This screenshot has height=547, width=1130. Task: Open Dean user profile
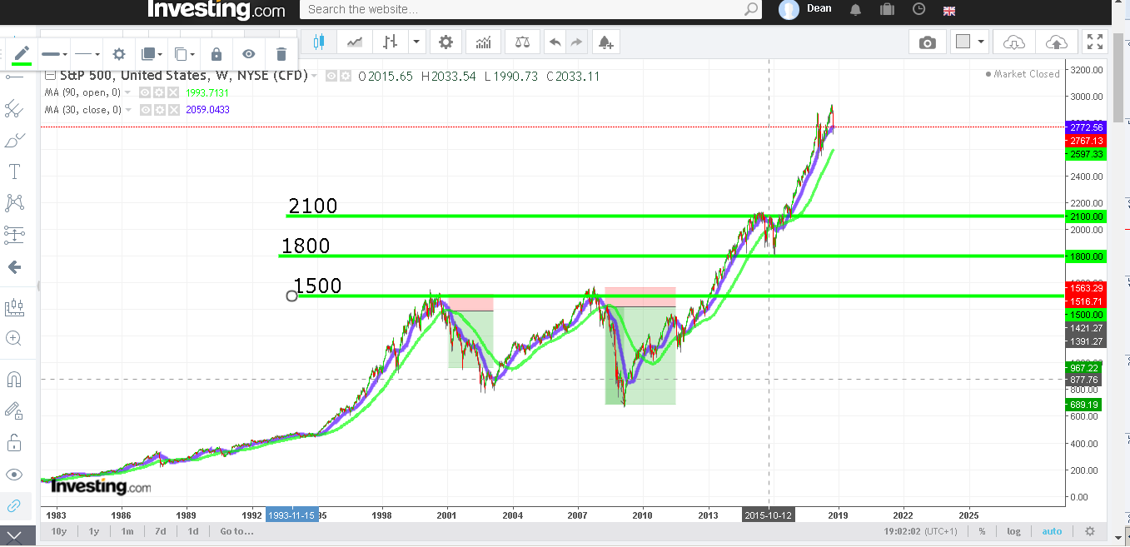point(805,9)
